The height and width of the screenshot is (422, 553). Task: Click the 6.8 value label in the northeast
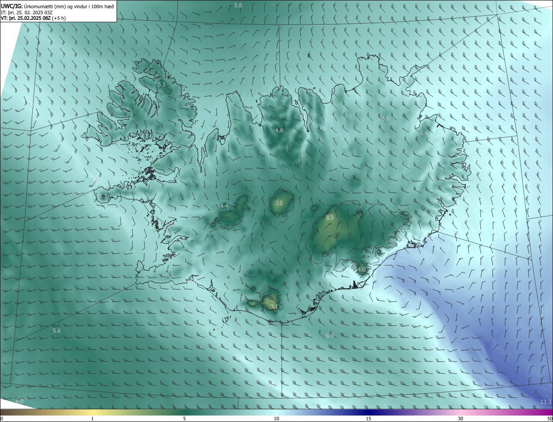point(385,119)
